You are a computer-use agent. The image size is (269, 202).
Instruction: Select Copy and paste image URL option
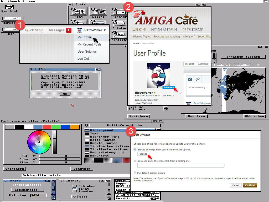pos(135,161)
